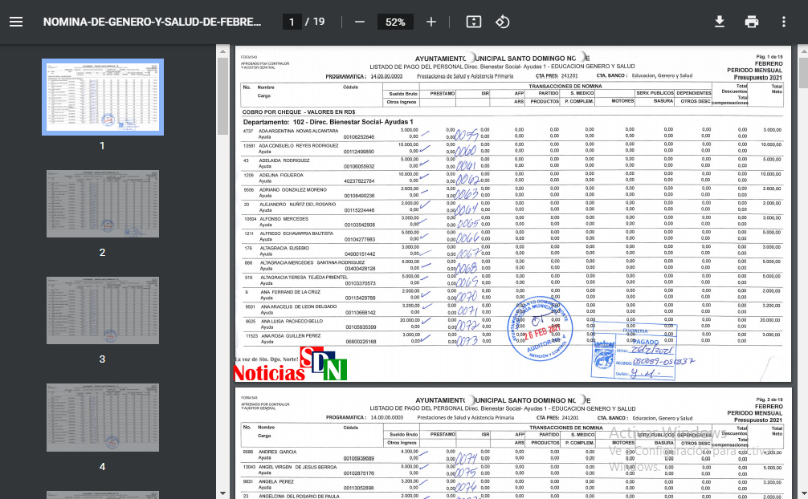Screen dimensions: 808x499
Task: Click the 52% zoom level field
Action: click(395, 22)
